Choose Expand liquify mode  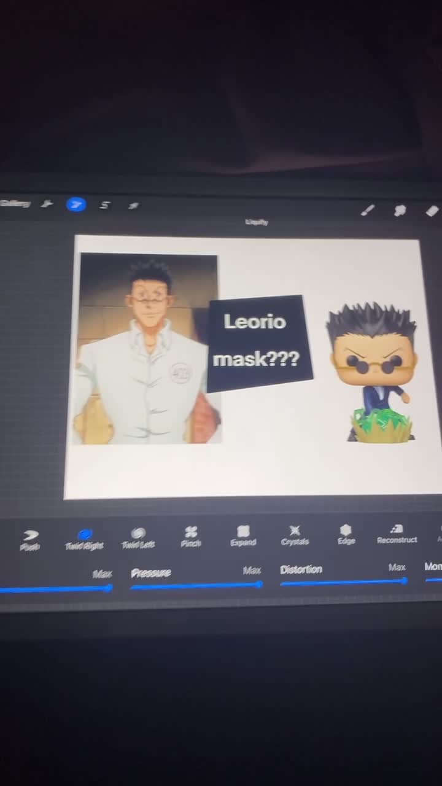pos(243,536)
